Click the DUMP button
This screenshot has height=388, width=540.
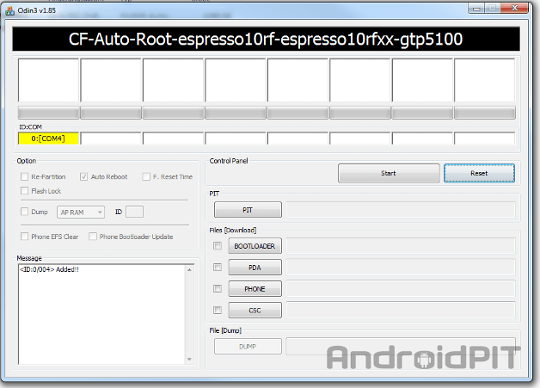[248, 347]
